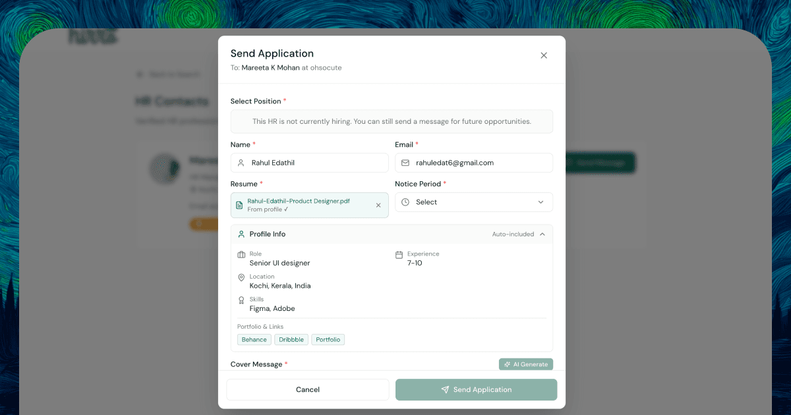Click the Send Application button
Image resolution: width=791 pixels, height=415 pixels.
(x=476, y=389)
